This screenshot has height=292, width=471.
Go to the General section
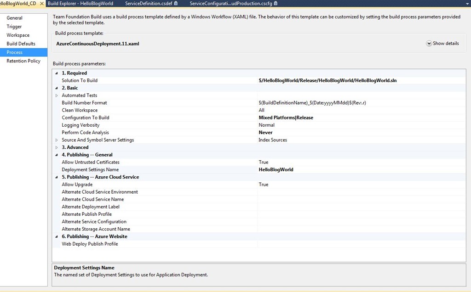(14, 18)
